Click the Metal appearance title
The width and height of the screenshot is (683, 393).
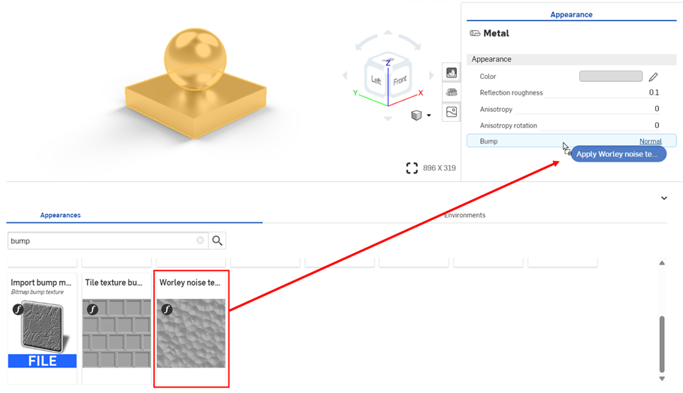point(496,33)
